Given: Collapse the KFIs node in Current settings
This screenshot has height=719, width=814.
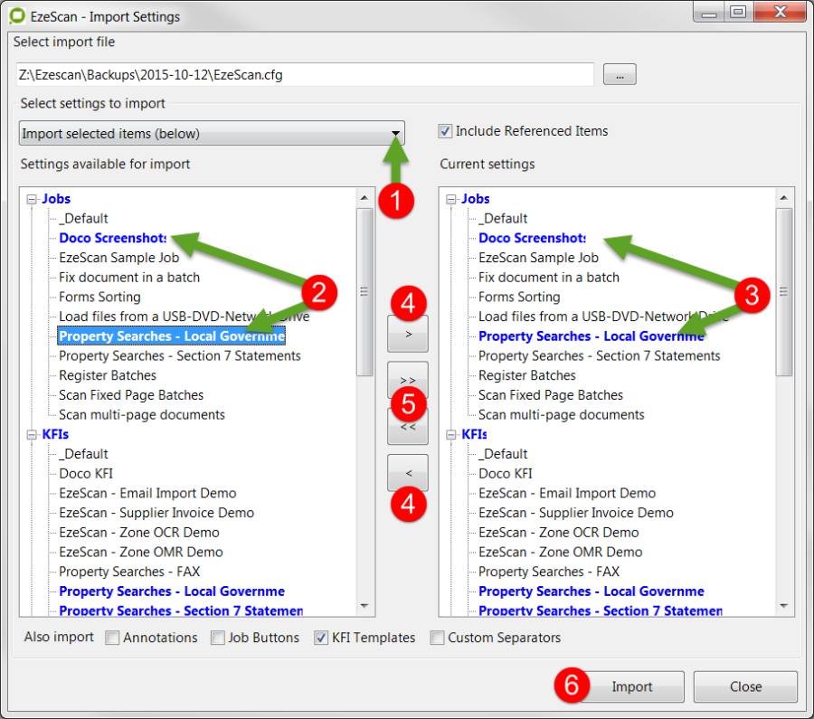Looking at the screenshot, I should point(451,435).
